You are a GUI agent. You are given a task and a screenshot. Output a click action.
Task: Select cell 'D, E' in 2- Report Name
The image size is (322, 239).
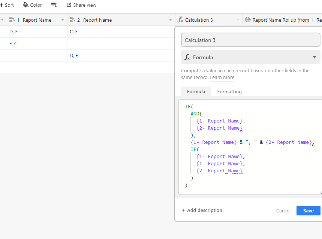pos(121,55)
